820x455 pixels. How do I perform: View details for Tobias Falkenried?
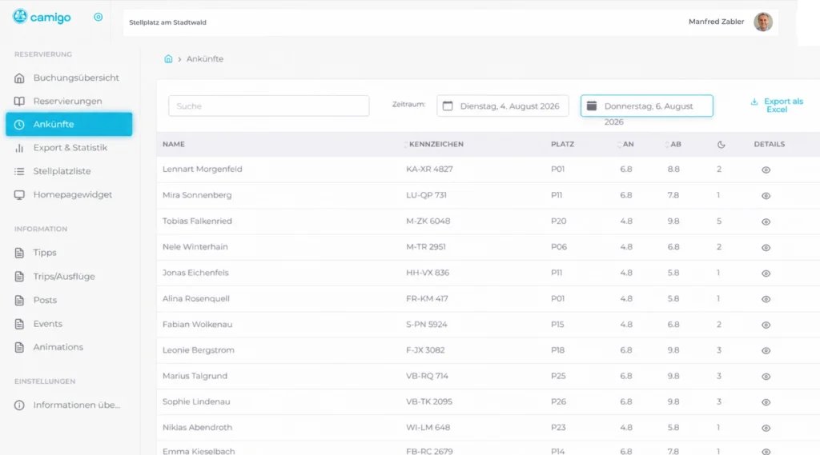766,222
